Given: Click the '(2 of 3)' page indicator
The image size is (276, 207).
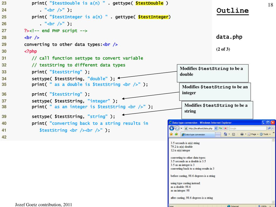Looking at the screenshot, I should [x=223, y=49].
